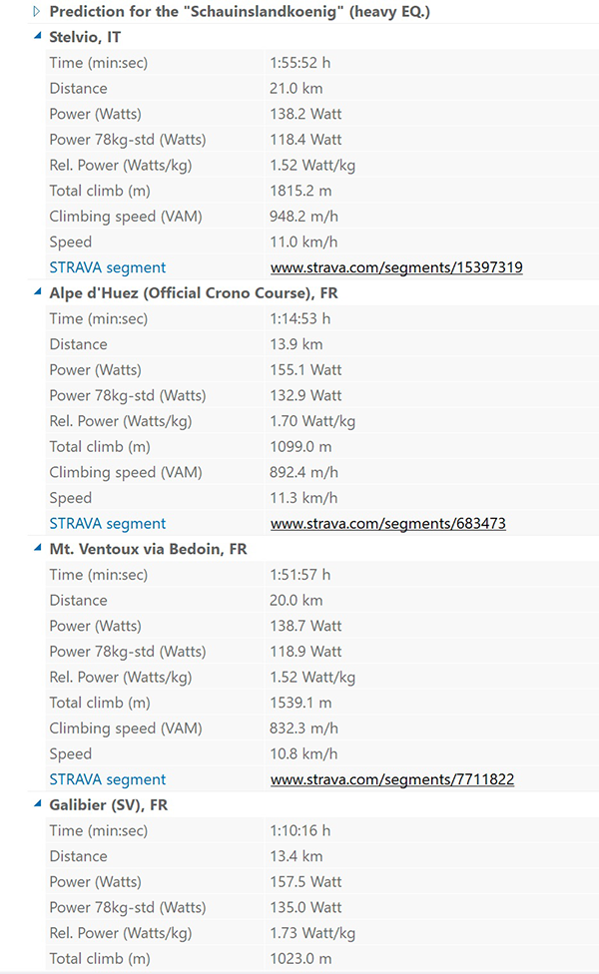Image resolution: width=599 pixels, height=974 pixels.
Task: Select Stelvio climbing speed 948.2 m/h
Action: pyautogui.click(x=303, y=217)
